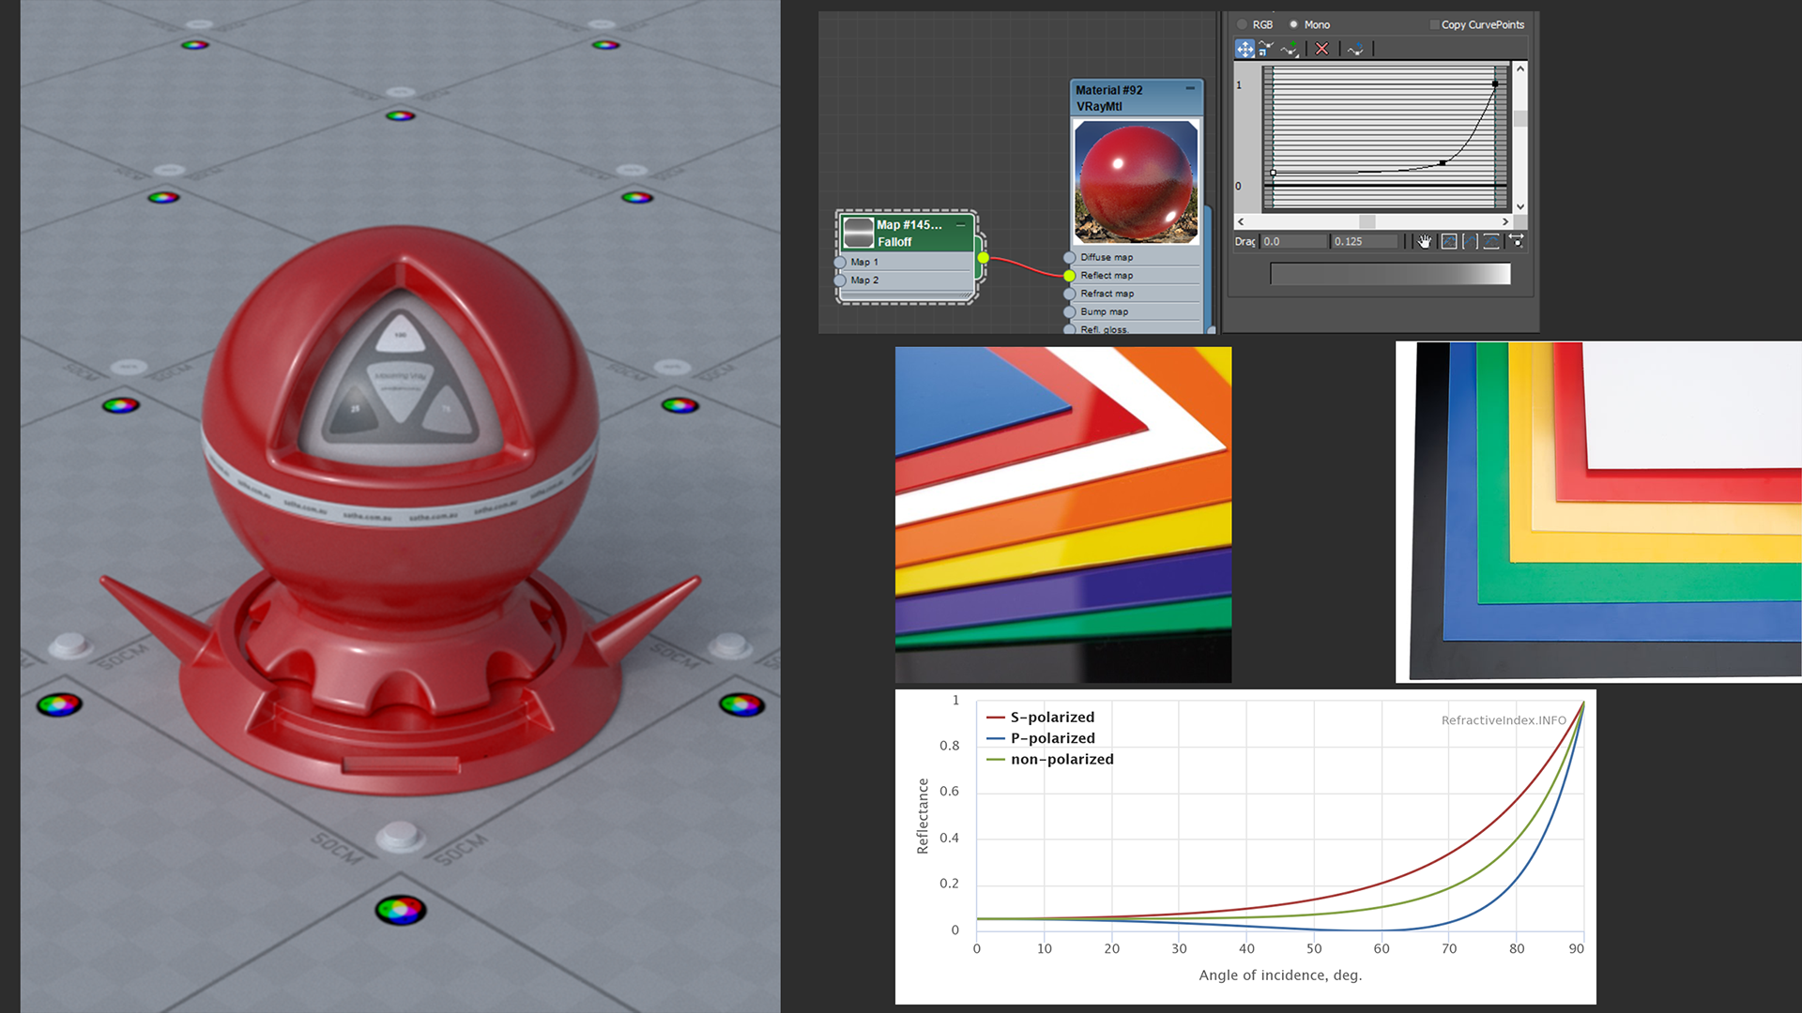Click the yellow Reflect map input socket
The width and height of the screenshot is (1802, 1013).
[1069, 276]
